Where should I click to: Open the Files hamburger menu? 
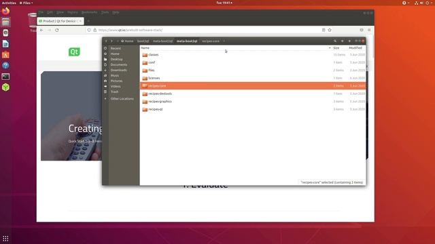(x=349, y=41)
